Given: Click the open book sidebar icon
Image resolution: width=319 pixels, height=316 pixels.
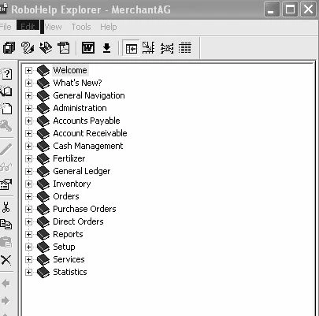Looking at the screenshot, I should tap(6, 91).
